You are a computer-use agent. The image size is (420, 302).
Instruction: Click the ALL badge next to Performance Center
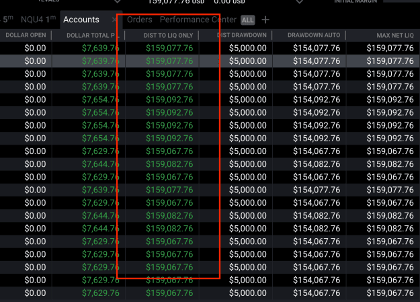247,20
